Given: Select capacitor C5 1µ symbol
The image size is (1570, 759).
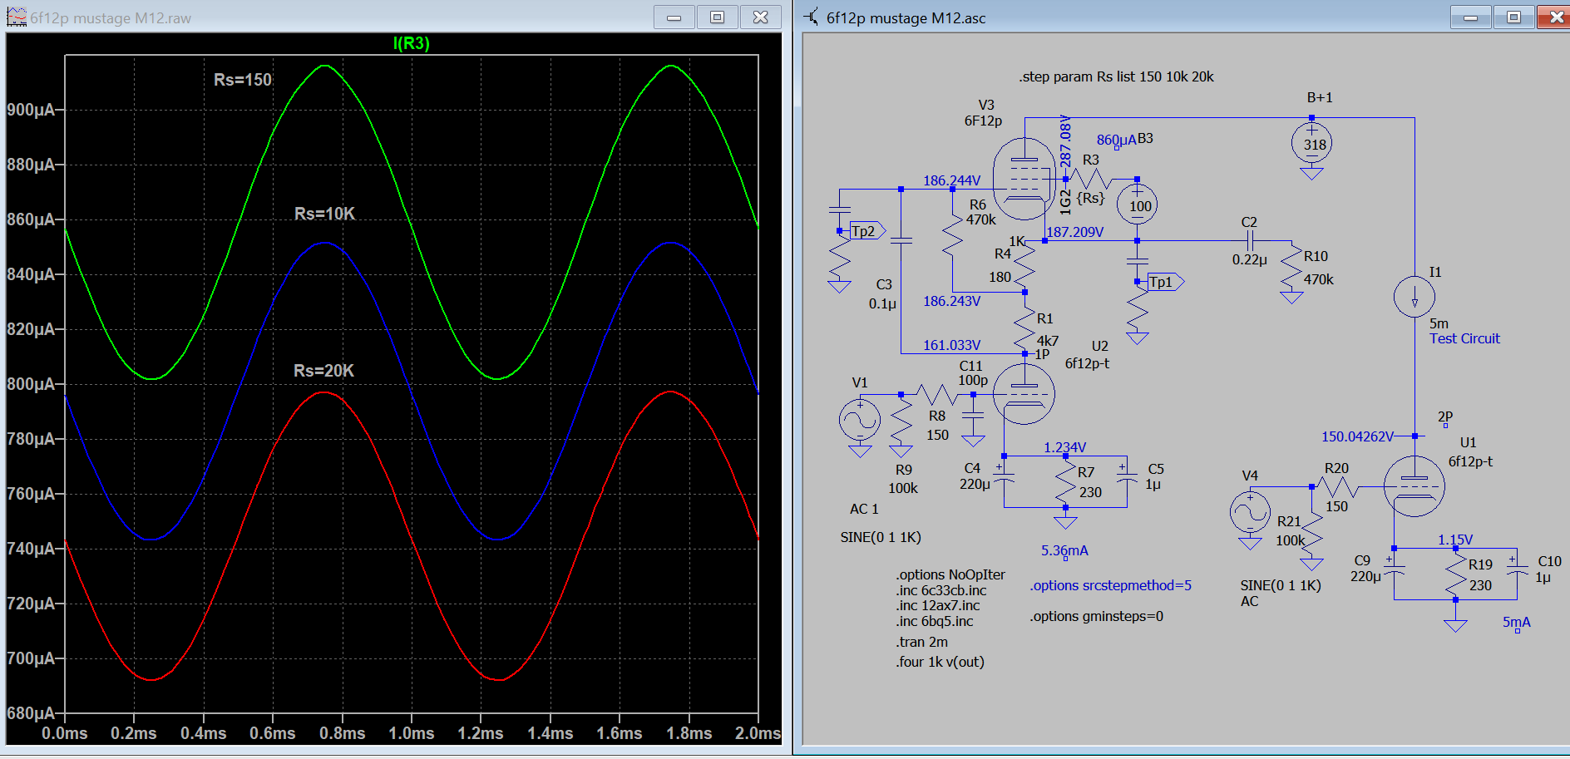Looking at the screenshot, I should (x=1126, y=478).
